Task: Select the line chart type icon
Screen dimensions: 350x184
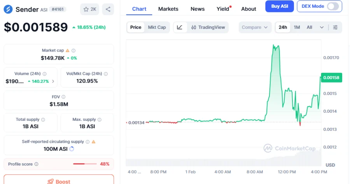Action: (180, 28)
